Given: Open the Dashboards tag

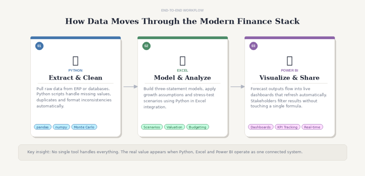Looking at the screenshot, I should [261, 127].
